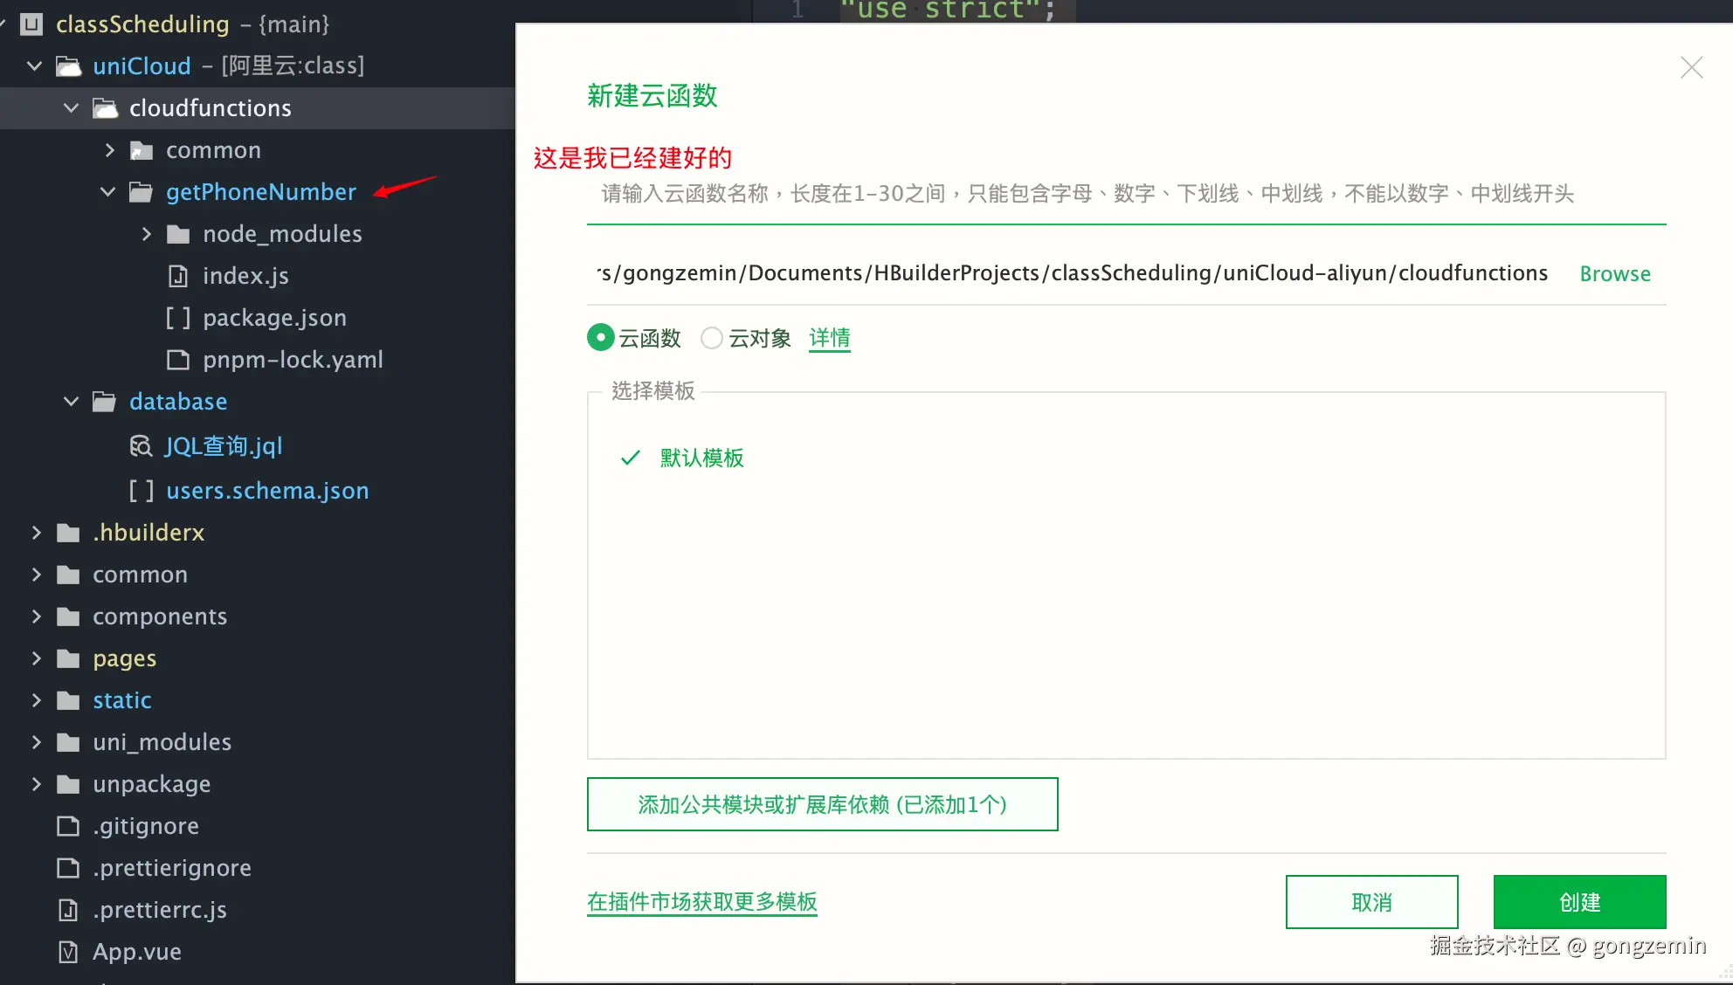Image resolution: width=1733 pixels, height=985 pixels.
Task: Expand the node_modules folder
Action: point(146,234)
